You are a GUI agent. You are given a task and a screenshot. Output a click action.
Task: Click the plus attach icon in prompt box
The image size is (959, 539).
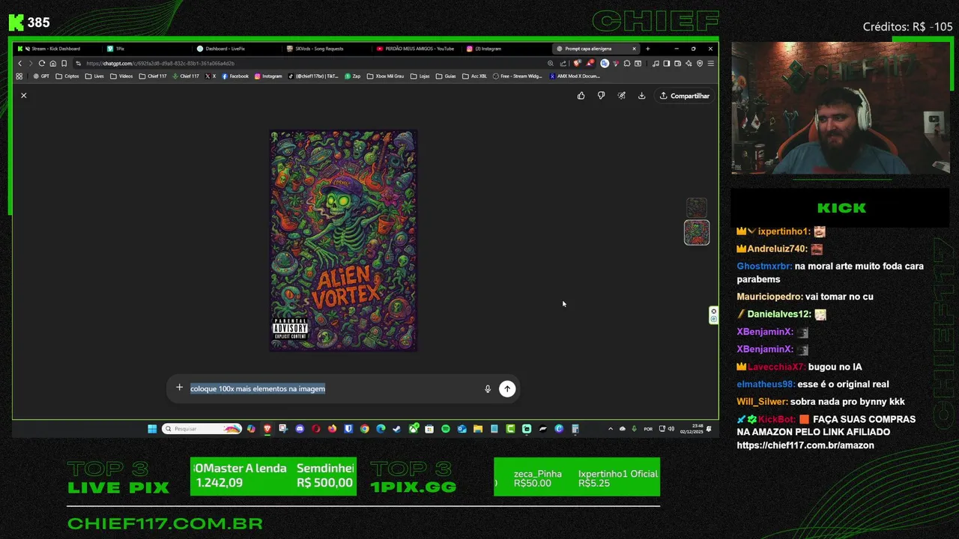coord(179,388)
